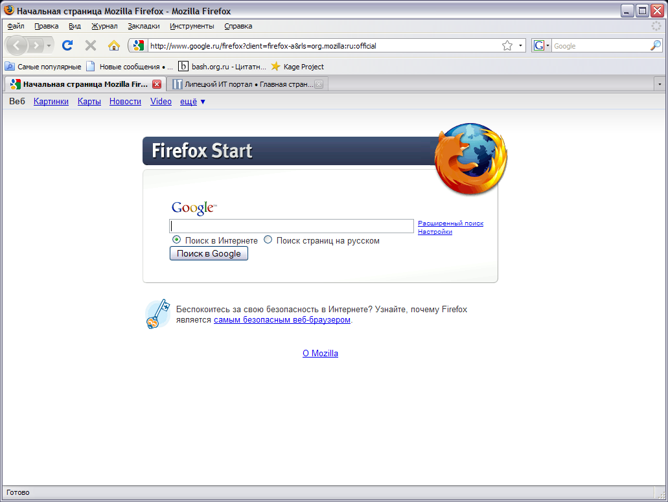Click the security key icon
Image resolution: width=668 pixels, height=502 pixels.
pos(157,314)
